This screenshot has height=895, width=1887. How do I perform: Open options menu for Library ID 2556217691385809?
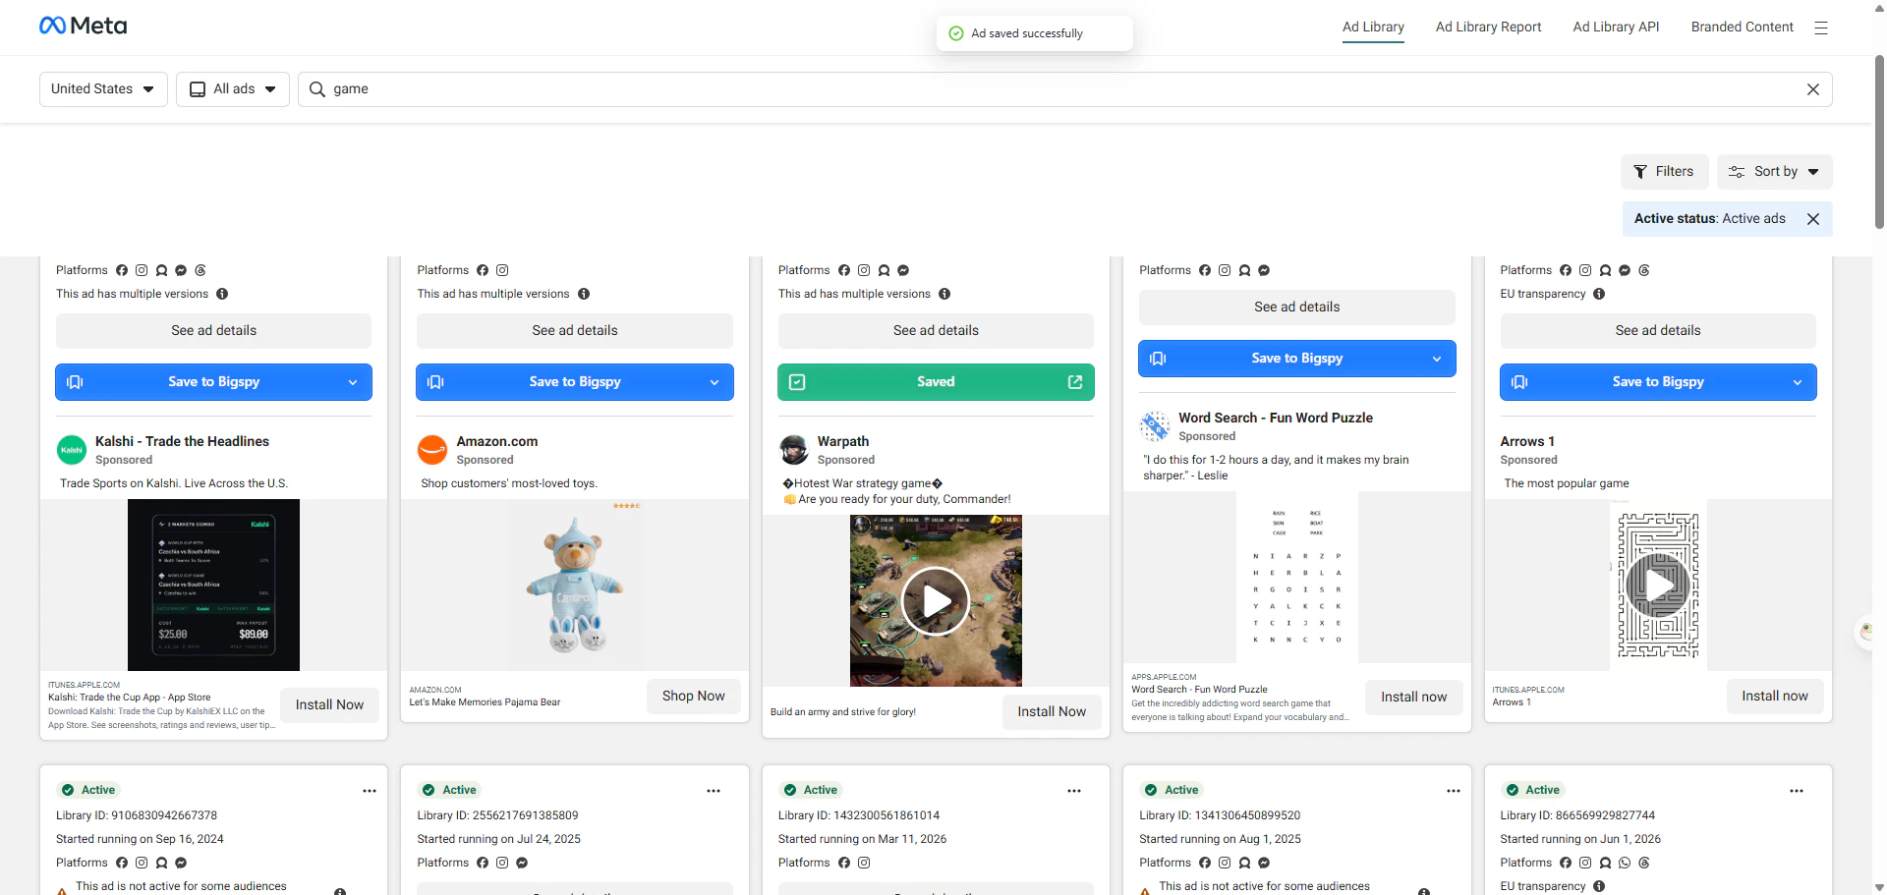[x=714, y=791]
